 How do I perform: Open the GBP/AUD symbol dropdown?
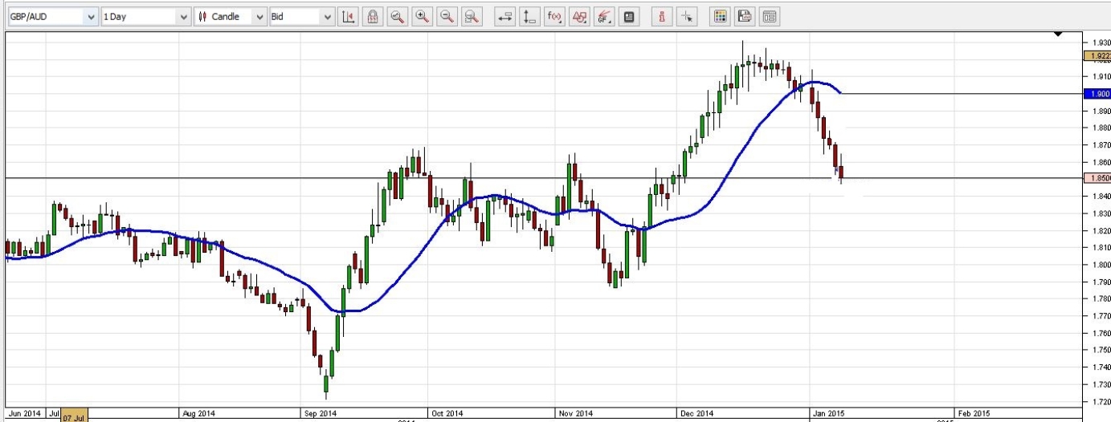tap(51, 16)
